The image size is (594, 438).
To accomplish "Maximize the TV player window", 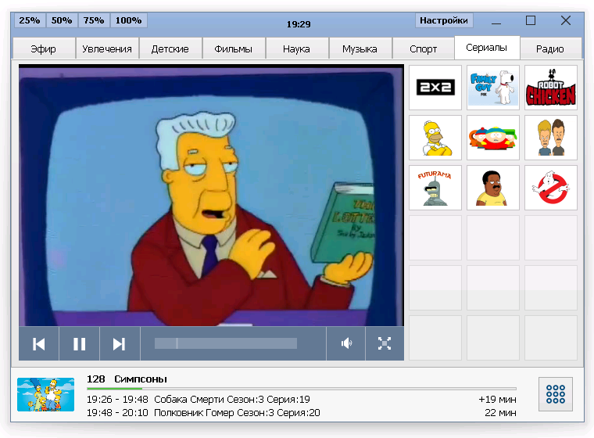I will click(531, 20).
